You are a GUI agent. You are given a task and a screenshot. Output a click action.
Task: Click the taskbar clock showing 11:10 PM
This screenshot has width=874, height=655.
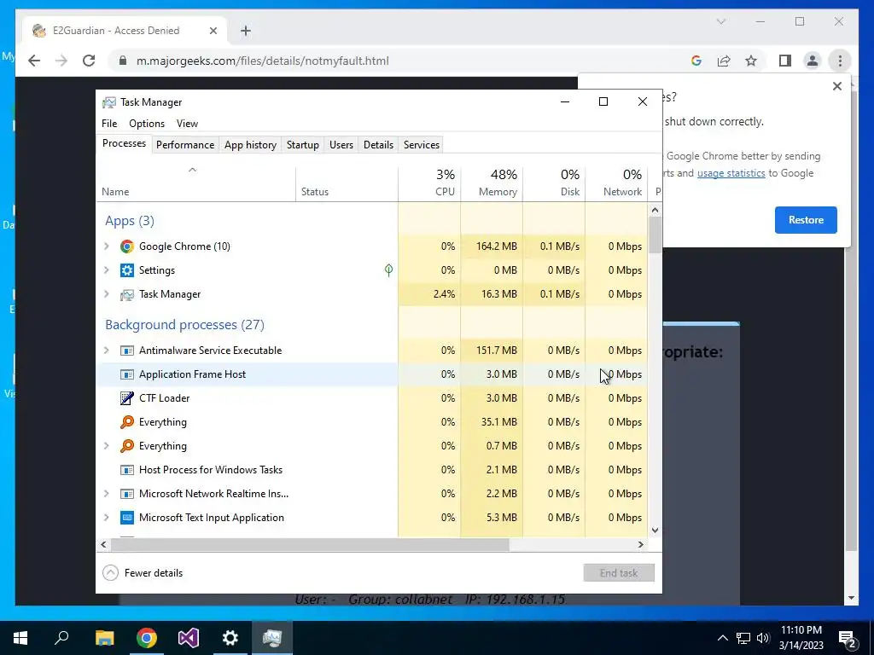point(801,638)
